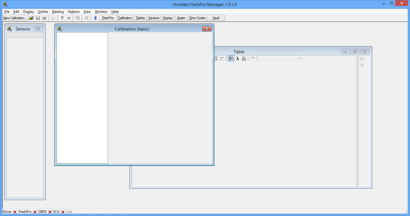Switch Table window to 3d view
This screenshot has height=216, width=410.
pos(362,65)
